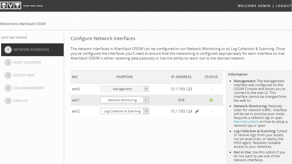Screen dimensions: 292x164
Task: Open the eth1 Network Monitoring purpose dropdown
Action: coord(125,100)
